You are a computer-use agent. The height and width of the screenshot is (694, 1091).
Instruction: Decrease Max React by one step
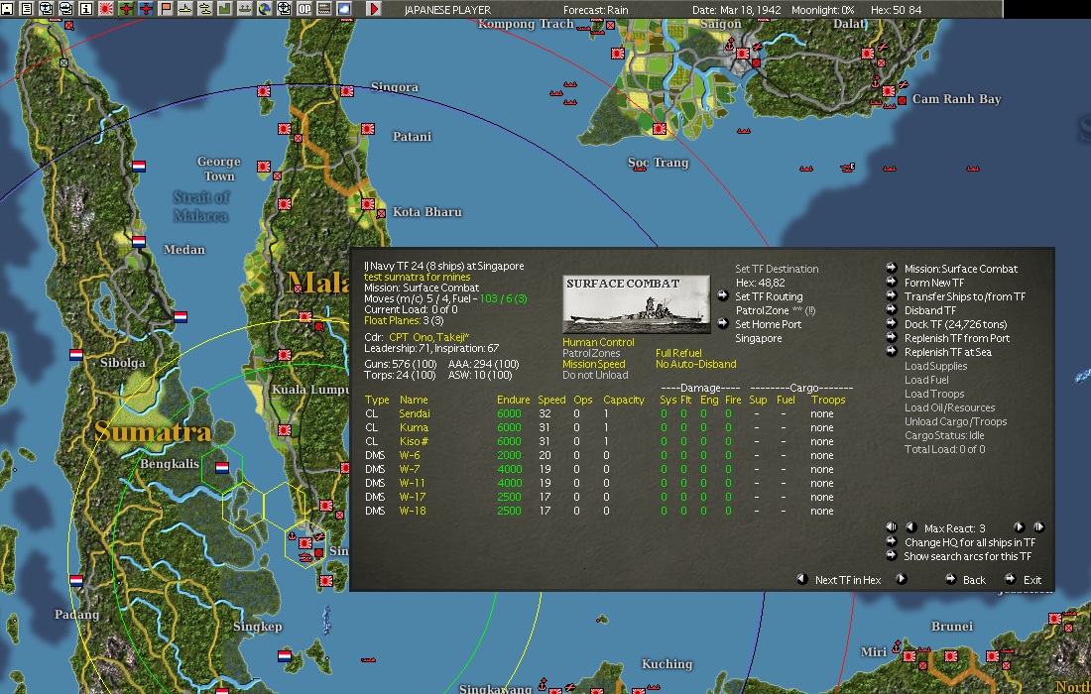tap(910, 527)
